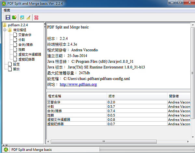Click the document icon beside 分割
Viewport: 195px width, 153px height.
(x=15, y=40)
